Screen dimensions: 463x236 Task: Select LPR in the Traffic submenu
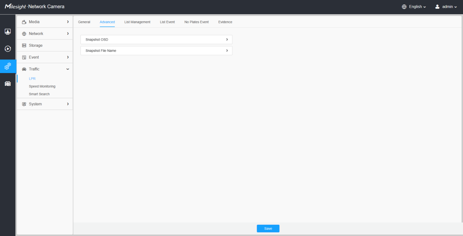32,79
